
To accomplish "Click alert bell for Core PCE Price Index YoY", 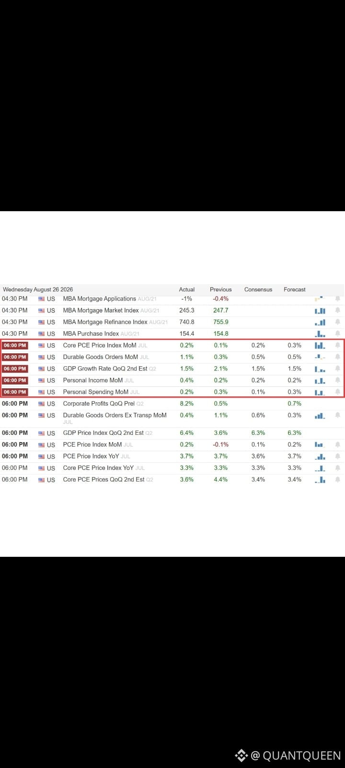I will point(338,468).
